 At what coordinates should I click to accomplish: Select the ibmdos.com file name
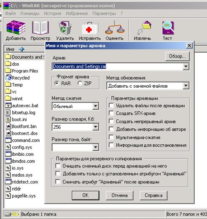pyautogui.click(x=23, y=161)
